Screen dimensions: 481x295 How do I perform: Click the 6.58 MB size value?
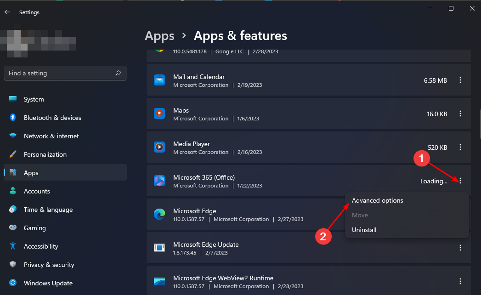click(436, 80)
